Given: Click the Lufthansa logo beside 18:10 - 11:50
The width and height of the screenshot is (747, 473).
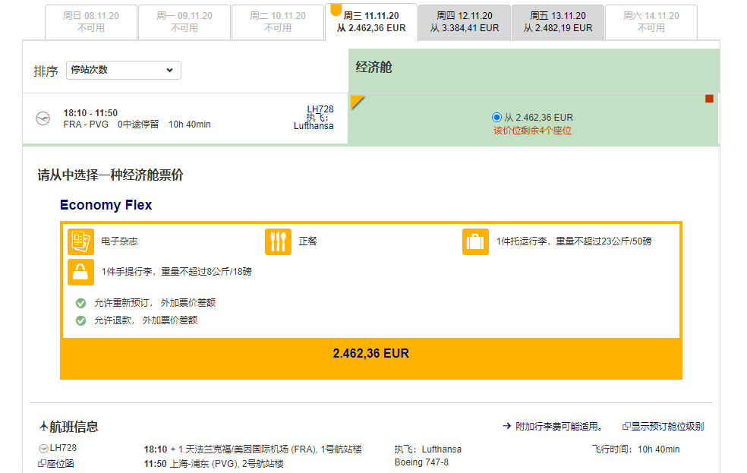Looking at the screenshot, I should click(43, 118).
